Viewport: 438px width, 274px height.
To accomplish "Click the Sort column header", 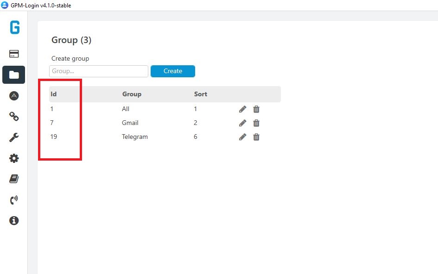I will (200, 94).
